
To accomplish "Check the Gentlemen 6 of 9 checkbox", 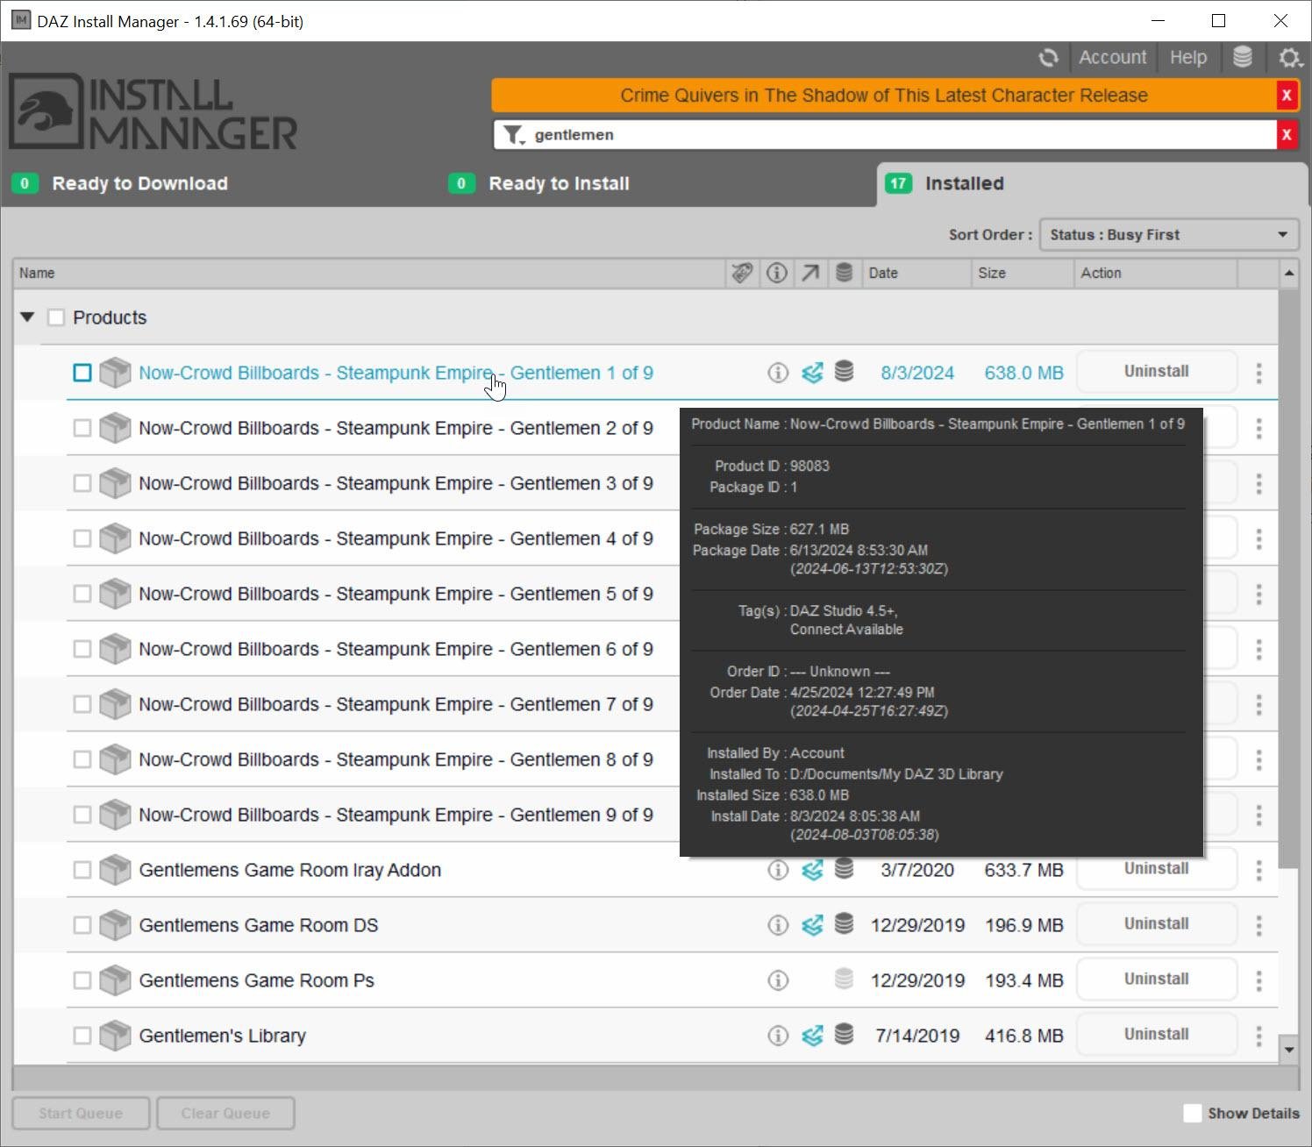I will click(x=82, y=649).
